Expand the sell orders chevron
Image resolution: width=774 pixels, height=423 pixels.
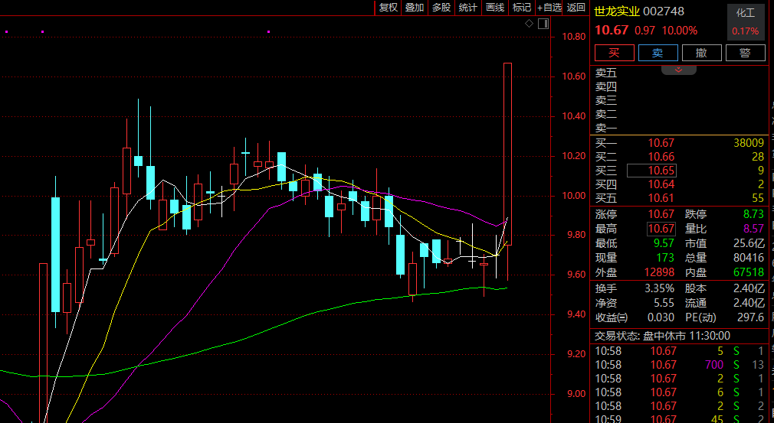(679, 70)
